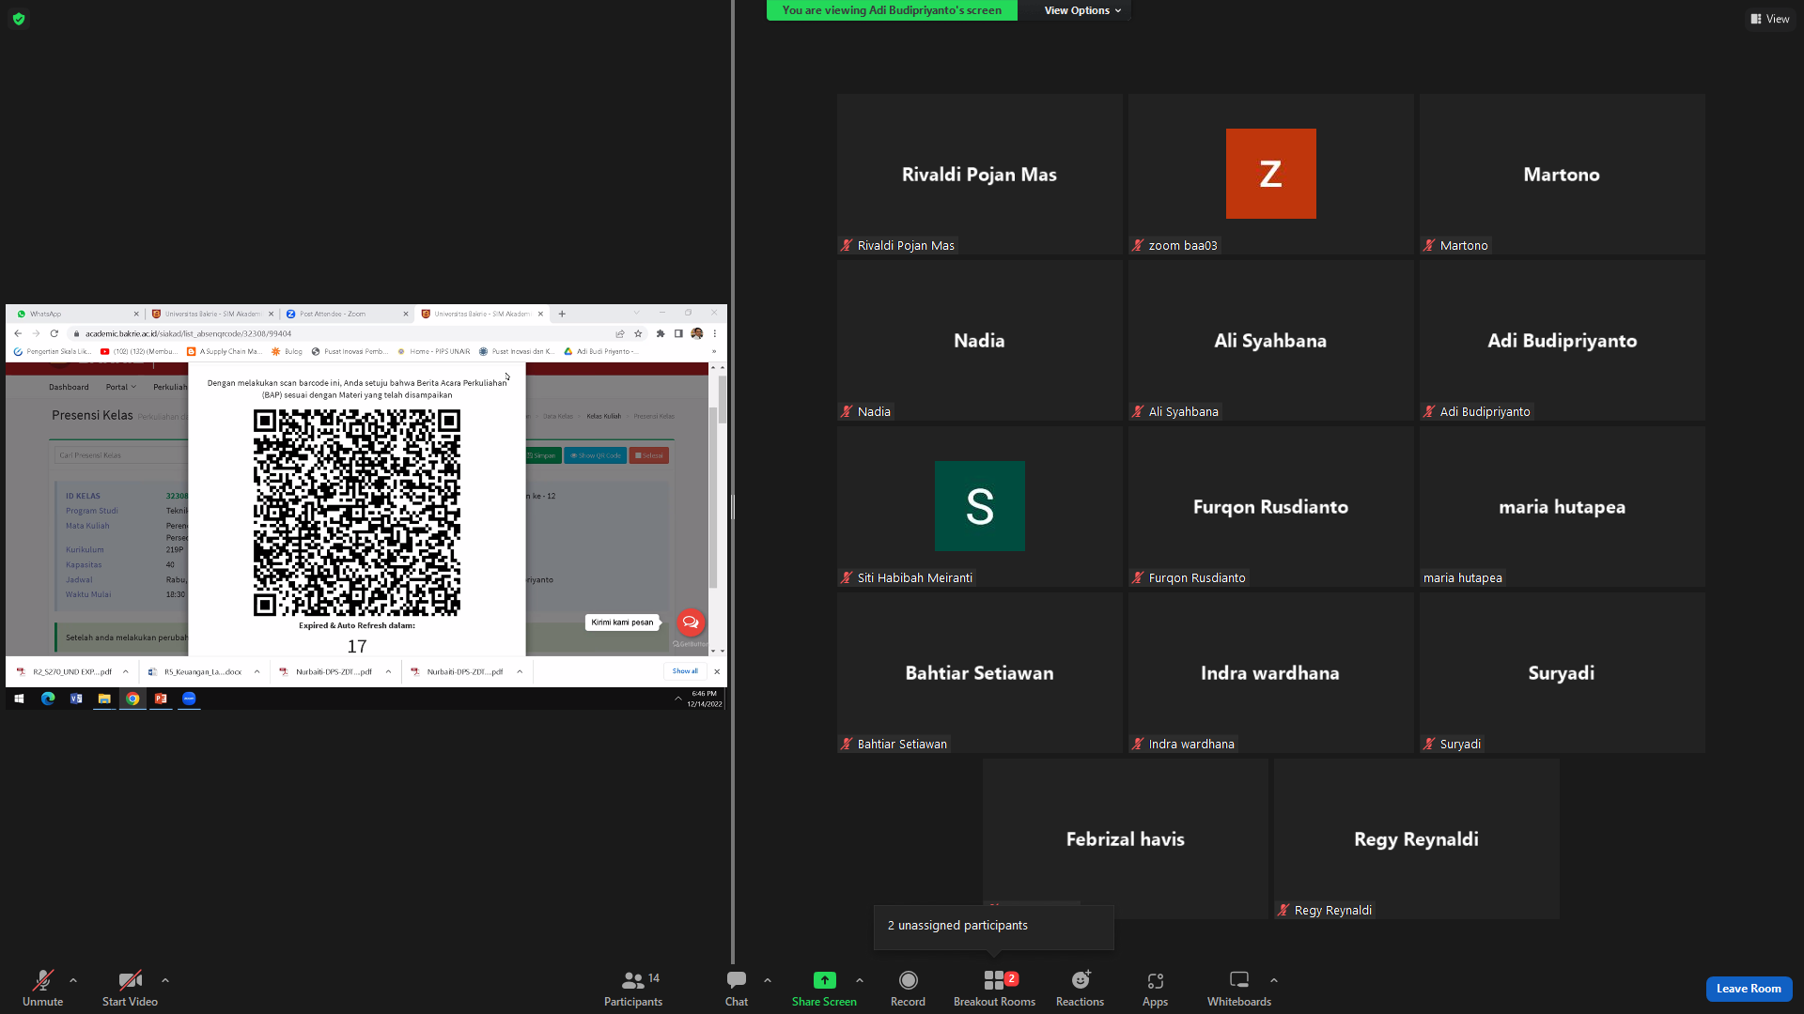Click the red Selesai button
The image size is (1804, 1014).
click(x=649, y=455)
